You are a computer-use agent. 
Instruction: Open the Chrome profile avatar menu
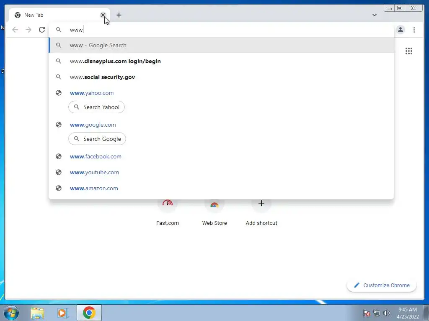[x=400, y=30]
